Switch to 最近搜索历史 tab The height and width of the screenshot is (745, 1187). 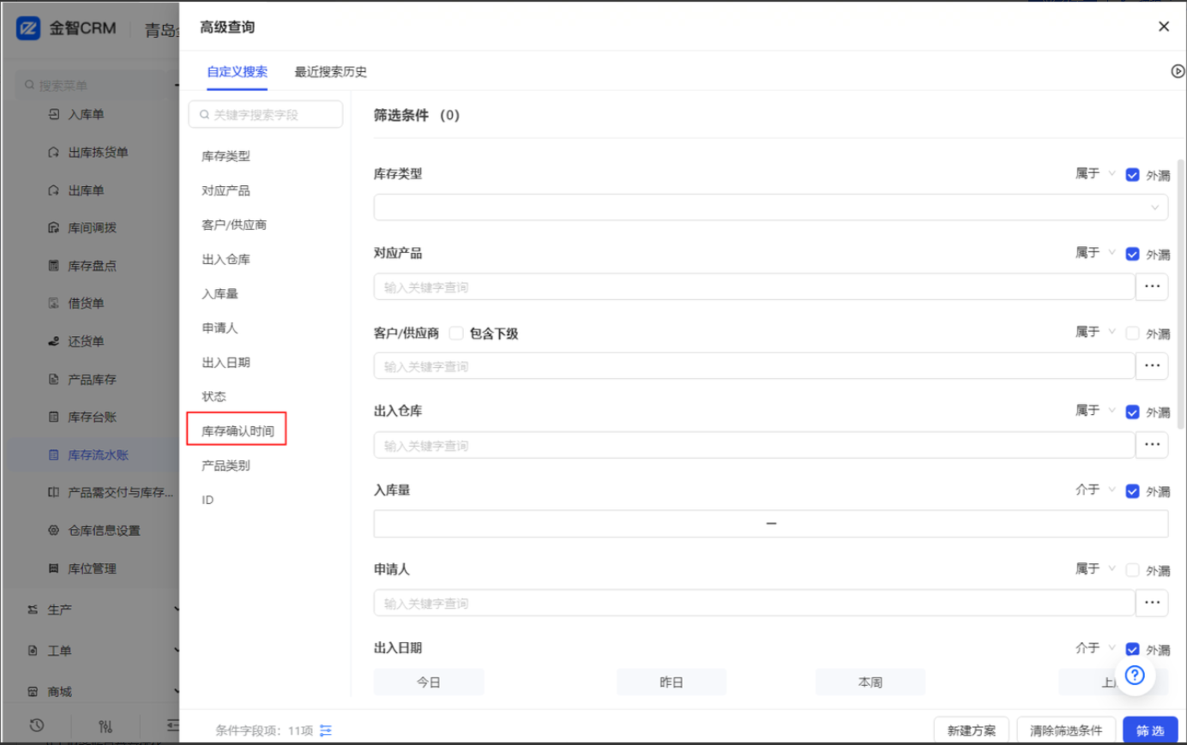pyautogui.click(x=330, y=71)
